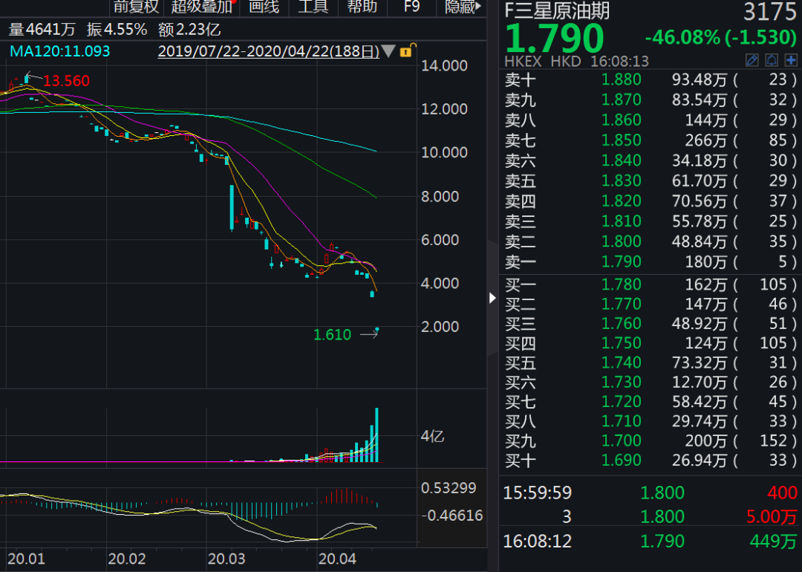Open the 前复权 adjustment menu
This screenshot has height=572, width=802.
(136, 7)
